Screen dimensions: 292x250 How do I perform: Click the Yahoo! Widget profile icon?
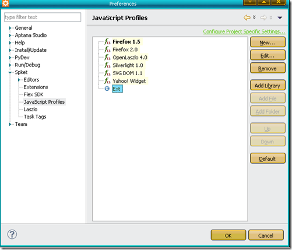pos(107,81)
